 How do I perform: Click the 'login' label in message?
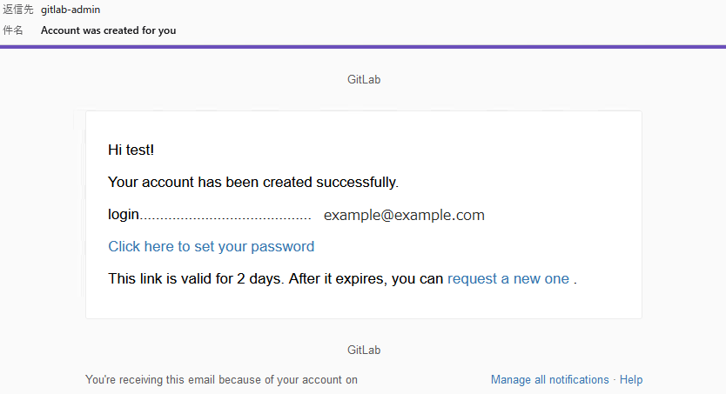coord(124,215)
